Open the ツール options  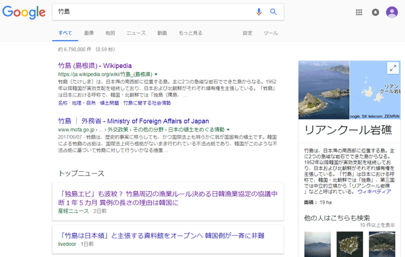point(270,33)
